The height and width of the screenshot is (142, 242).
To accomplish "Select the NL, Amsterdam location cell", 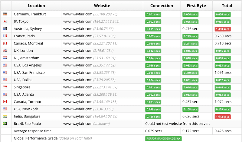I will (x=36, y=58).
